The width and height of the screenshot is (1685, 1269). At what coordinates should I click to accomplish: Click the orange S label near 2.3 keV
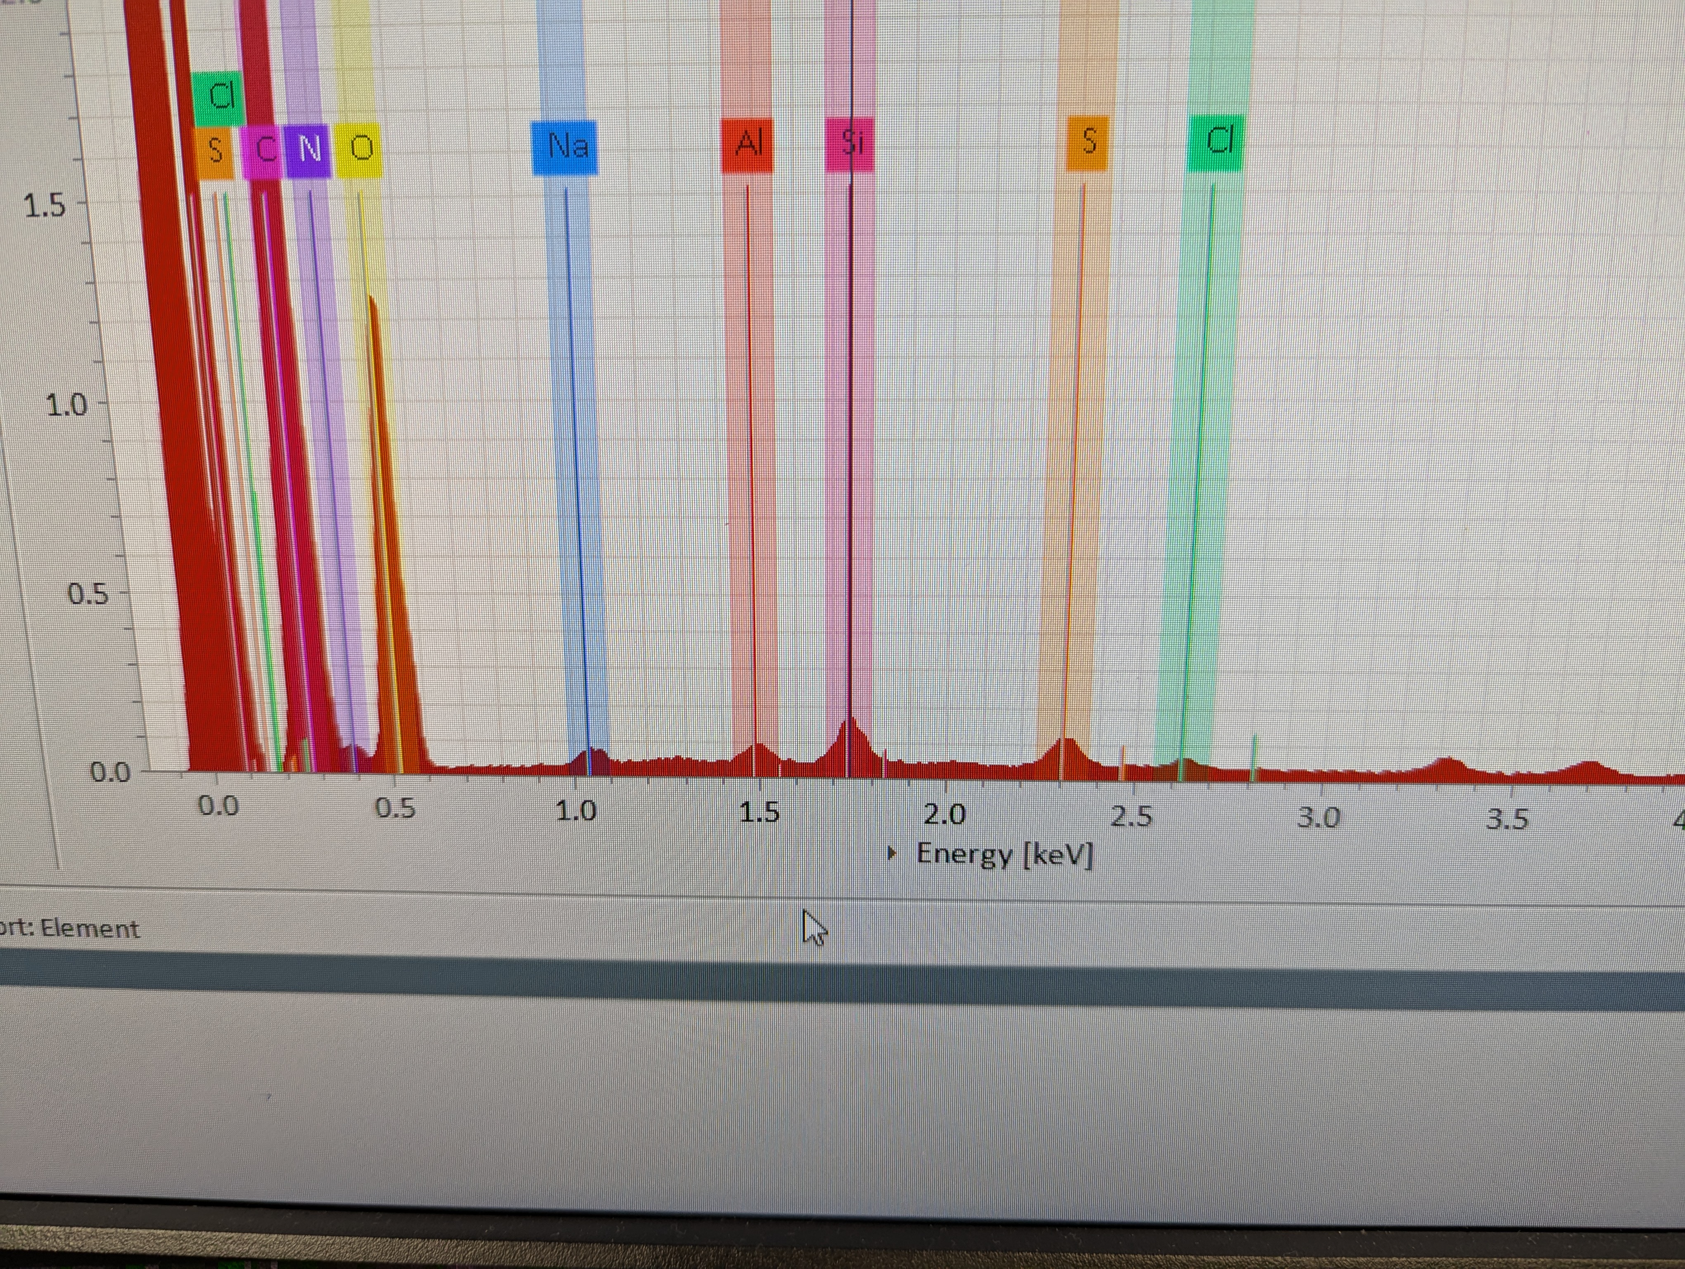[1087, 143]
